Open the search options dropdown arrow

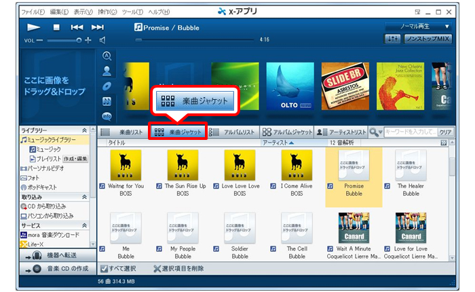pos(381,132)
